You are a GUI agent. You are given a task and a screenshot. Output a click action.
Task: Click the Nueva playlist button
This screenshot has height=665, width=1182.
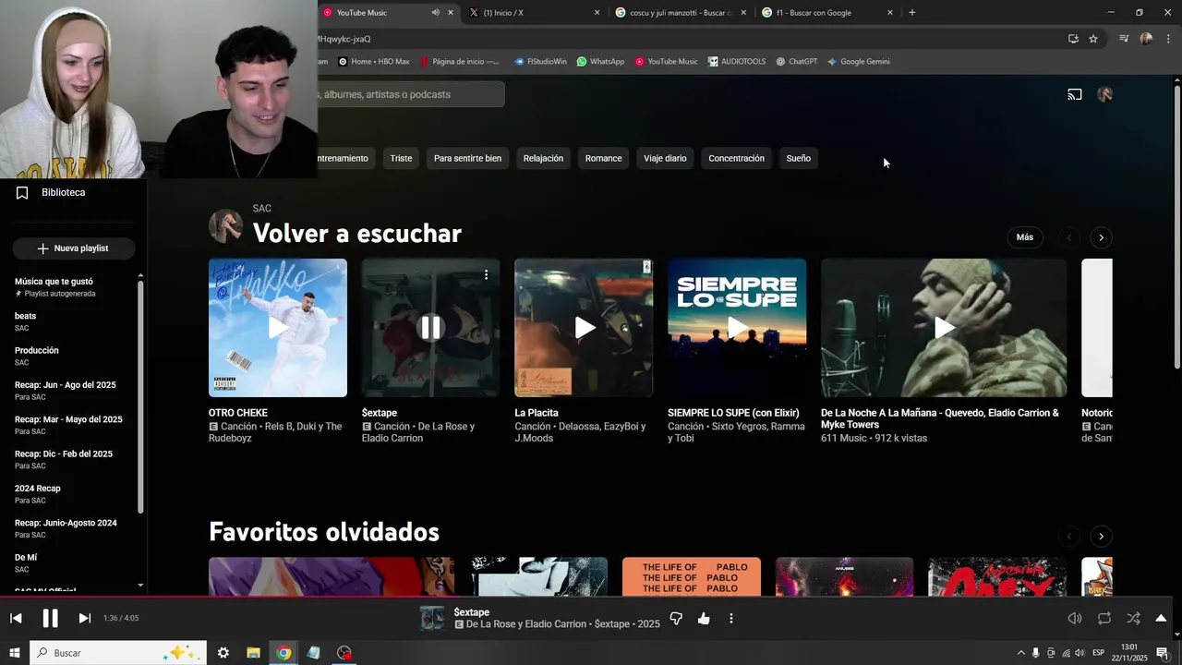point(74,248)
